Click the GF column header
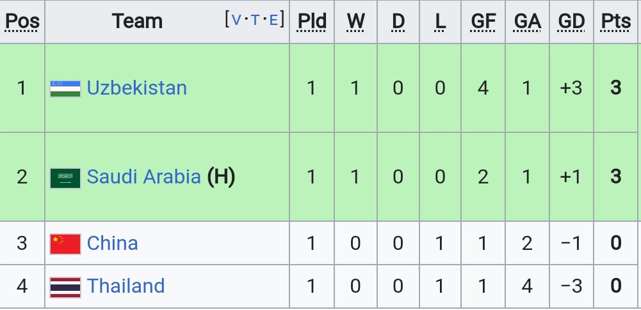This screenshot has width=641, height=310. point(483,22)
